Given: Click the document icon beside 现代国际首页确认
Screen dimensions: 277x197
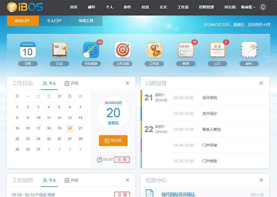Looking at the screenshot, I should [x=149, y=193].
